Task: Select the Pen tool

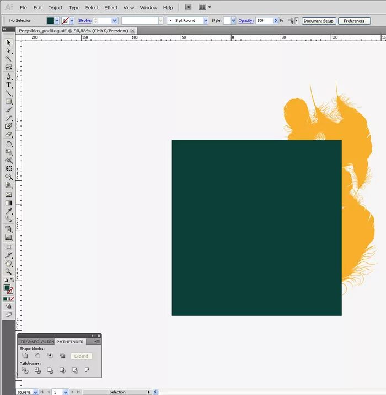Action: point(8,76)
